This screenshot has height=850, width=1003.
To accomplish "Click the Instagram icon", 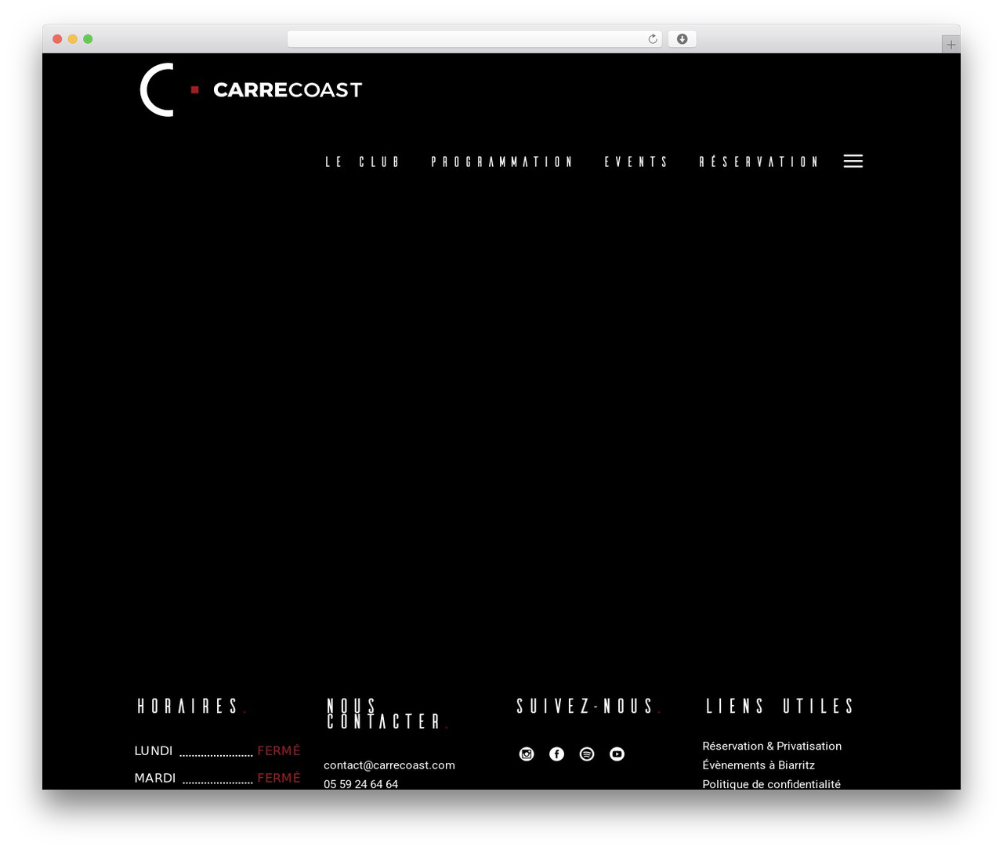I will coord(527,754).
